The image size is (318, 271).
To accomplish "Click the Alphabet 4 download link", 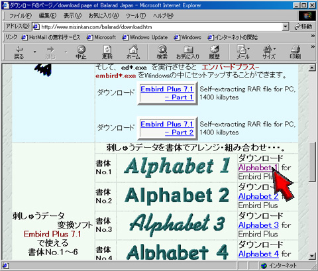I will (258, 254).
